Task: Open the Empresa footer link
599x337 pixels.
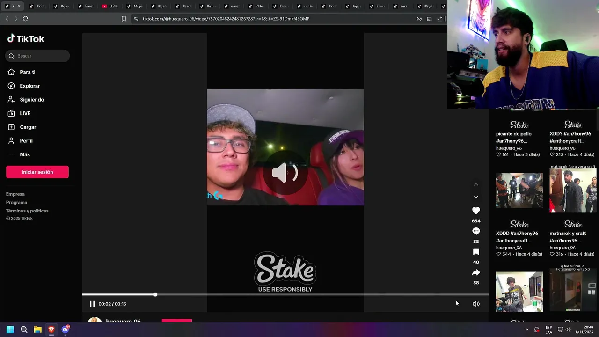Action: coord(15,194)
